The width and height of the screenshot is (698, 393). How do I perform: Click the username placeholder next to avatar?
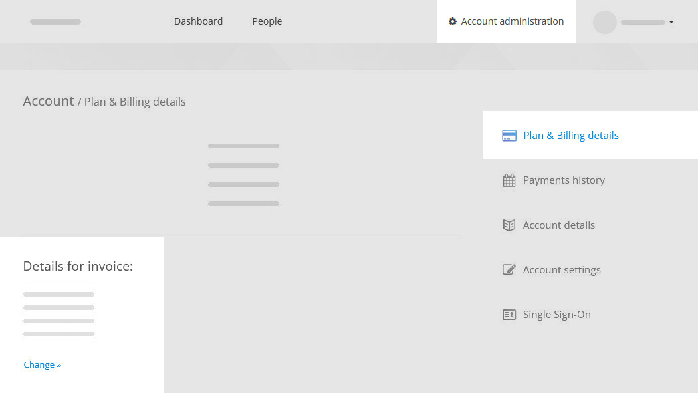(x=643, y=22)
